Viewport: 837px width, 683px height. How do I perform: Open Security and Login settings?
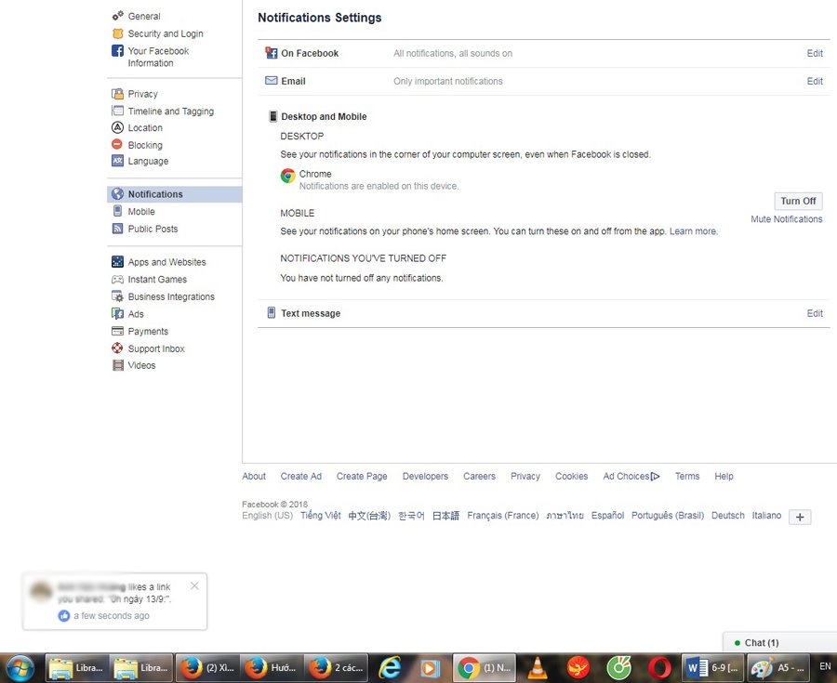(165, 33)
